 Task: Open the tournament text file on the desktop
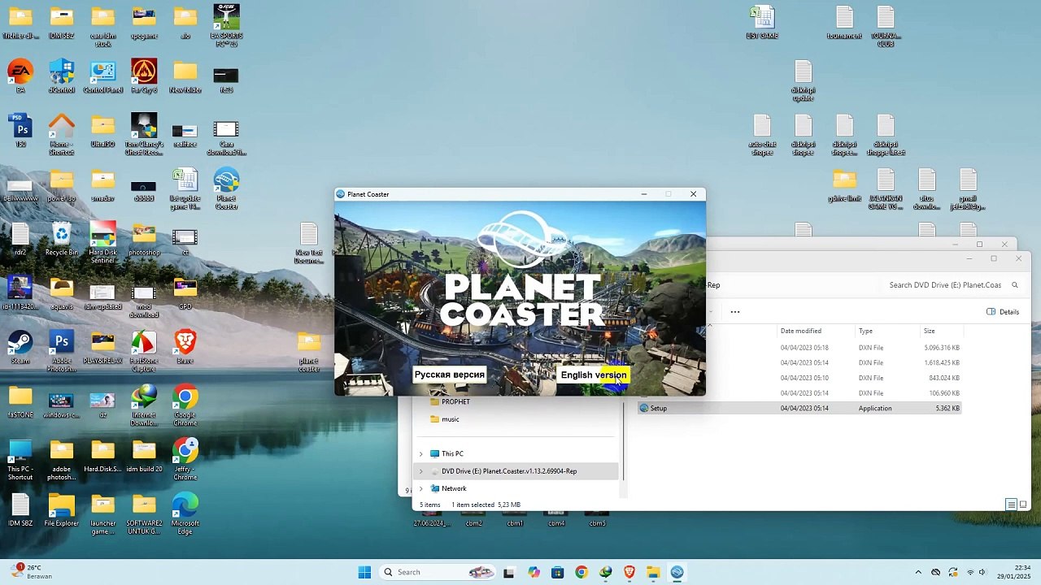click(x=844, y=22)
